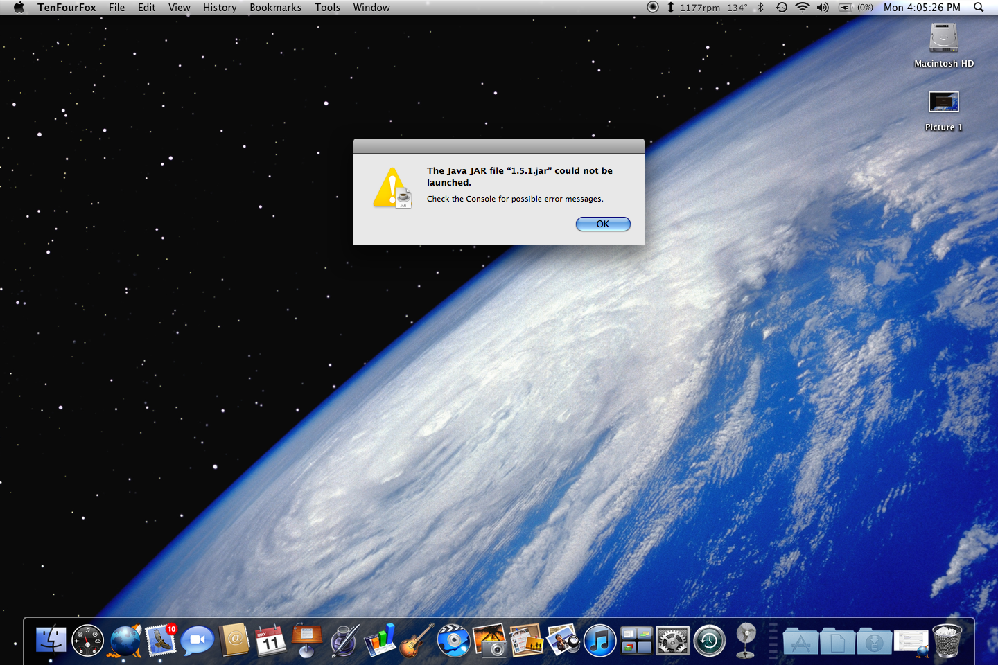Open the Apple menu
Screen dimensions: 998x665
pos(19,7)
